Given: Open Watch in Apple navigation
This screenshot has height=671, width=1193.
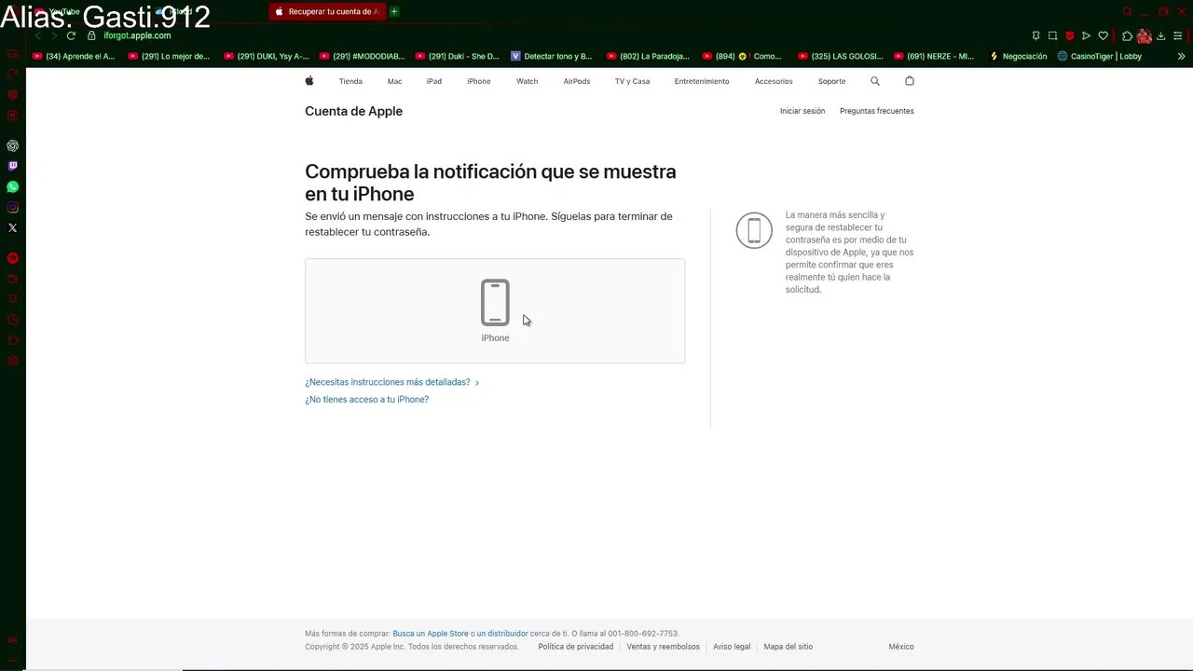Looking at the screenshot, I should 528,81.
